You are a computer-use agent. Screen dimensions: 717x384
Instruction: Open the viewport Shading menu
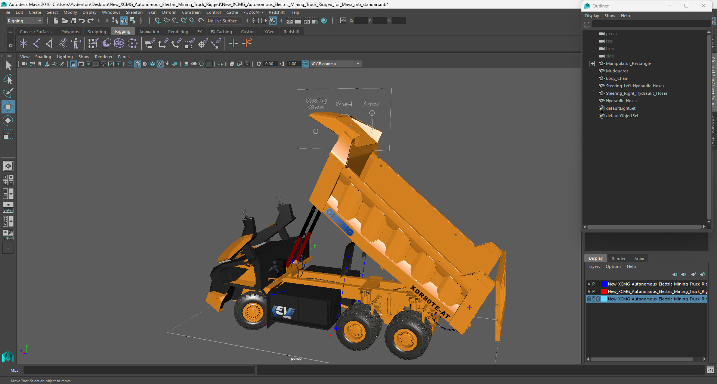point(43,57)
